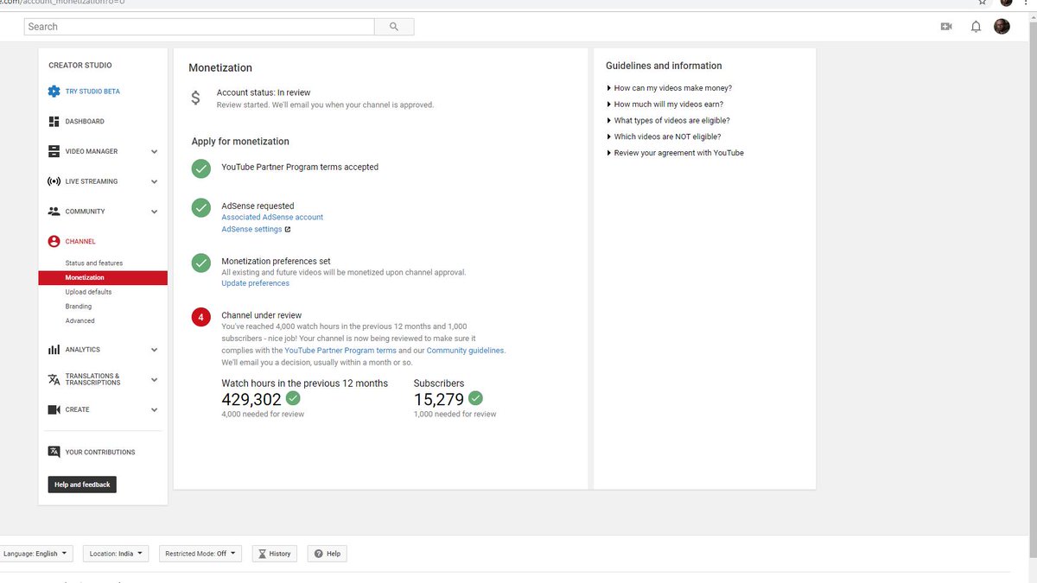This screenshot has width=1037, height=583.
Task: Open the Location: India dropdown
Action: 116,554
